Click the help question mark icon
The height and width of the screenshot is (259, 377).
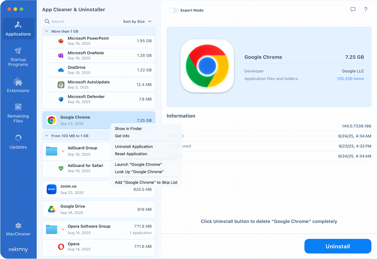tap(366, 10)
